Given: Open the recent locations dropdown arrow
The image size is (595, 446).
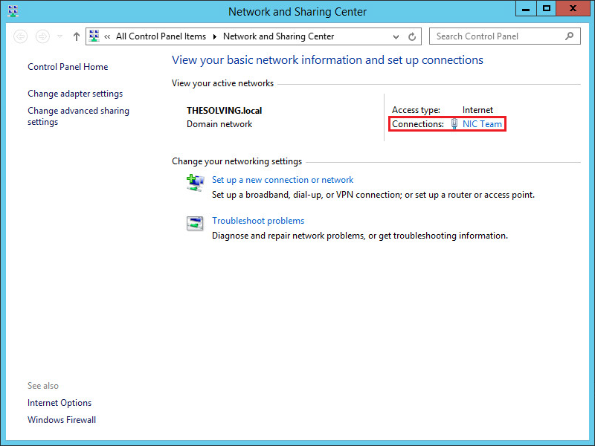Looking at the screenshot, I should 60,36.
